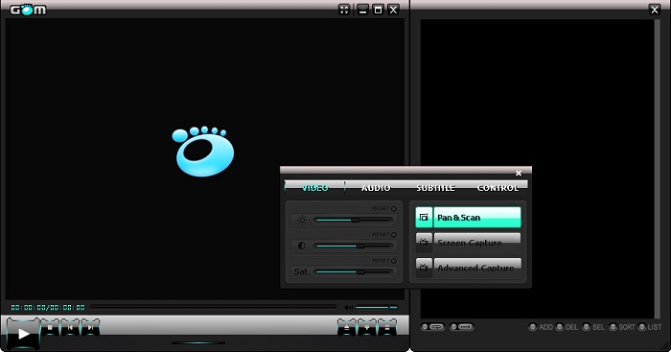Viewport: 671px width, 352px height.
Task: Open the LIST playlist menu
Action: click(650, 327)
